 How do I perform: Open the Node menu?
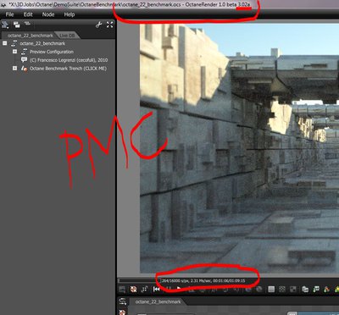point(48,14)
